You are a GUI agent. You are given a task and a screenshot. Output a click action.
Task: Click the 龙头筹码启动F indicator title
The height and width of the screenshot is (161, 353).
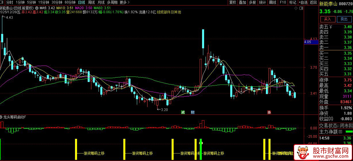tap(15, 117)
